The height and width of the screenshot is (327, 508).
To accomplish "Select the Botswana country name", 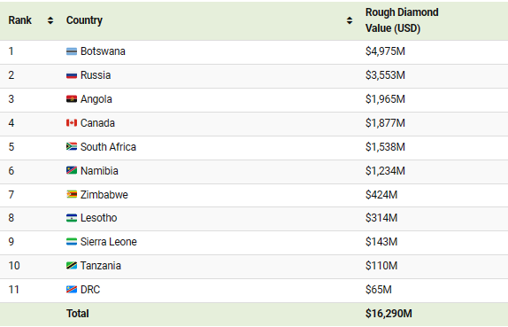I will (x=103, y=51).
